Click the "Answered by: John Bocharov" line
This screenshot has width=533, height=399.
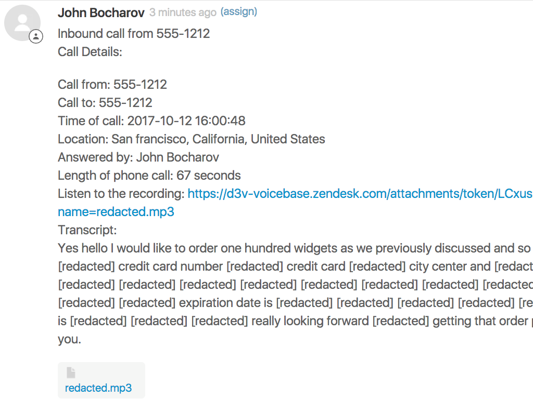pyautogui.click(x=138, y=157)
